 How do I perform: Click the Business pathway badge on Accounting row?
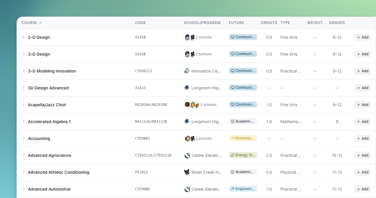pos(243,138)
